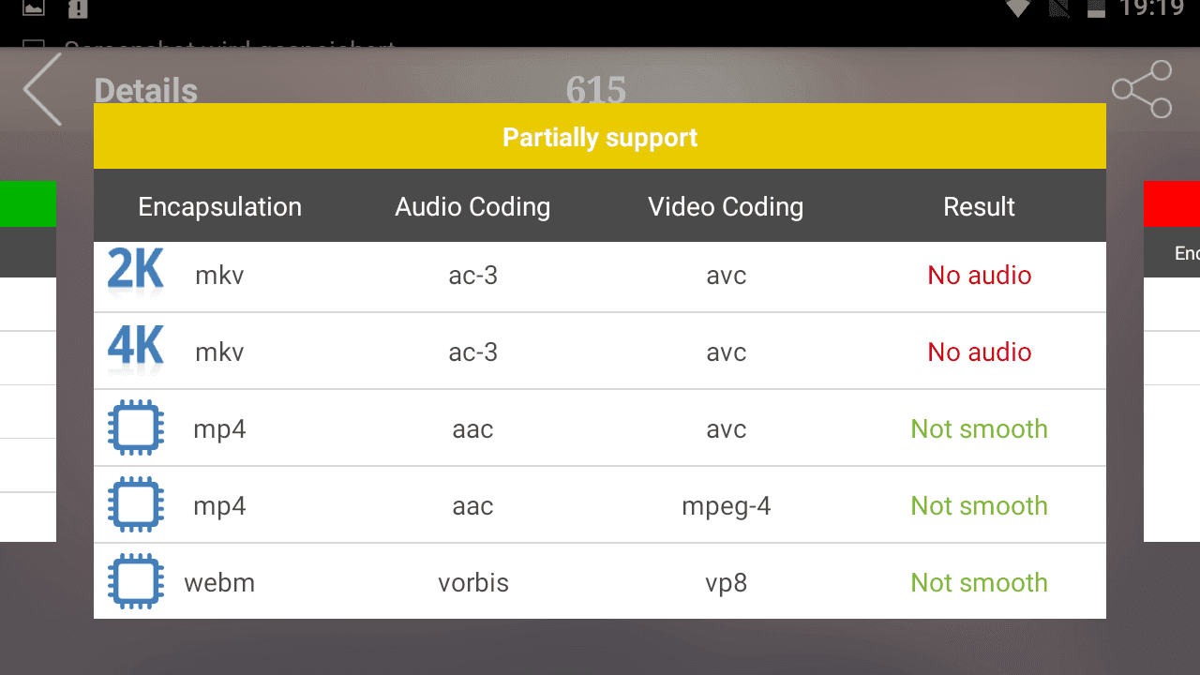Tap the Encapsulation column header
Image resolution: width=1200 pixels, height=675 pixels.
point(220,207)
